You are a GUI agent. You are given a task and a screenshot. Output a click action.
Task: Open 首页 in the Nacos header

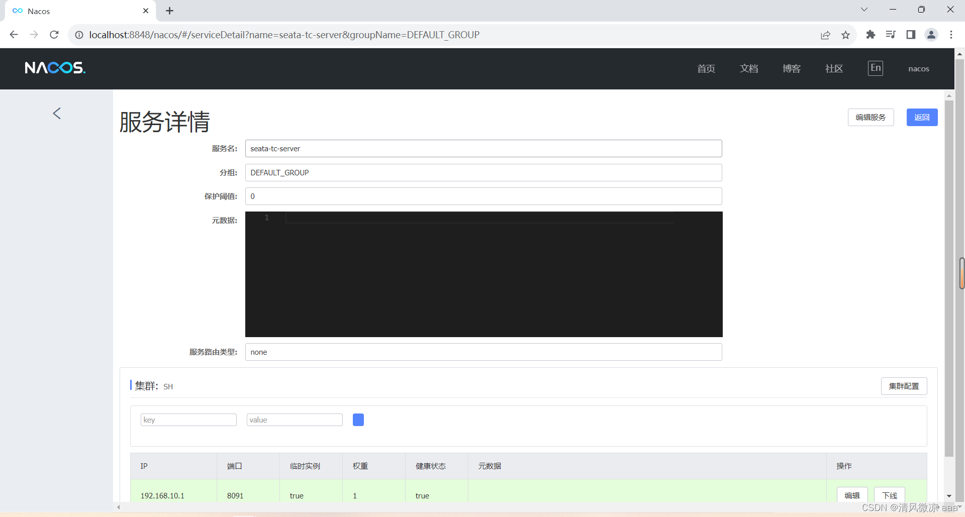pyautogui.click(x=706, y=68)
